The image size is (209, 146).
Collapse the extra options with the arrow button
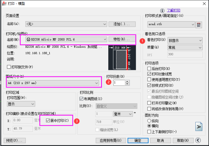[x=198, y=140]
